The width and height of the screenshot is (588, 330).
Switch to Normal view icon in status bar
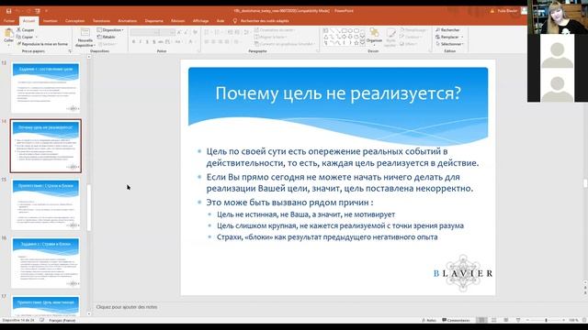[481, 320]
